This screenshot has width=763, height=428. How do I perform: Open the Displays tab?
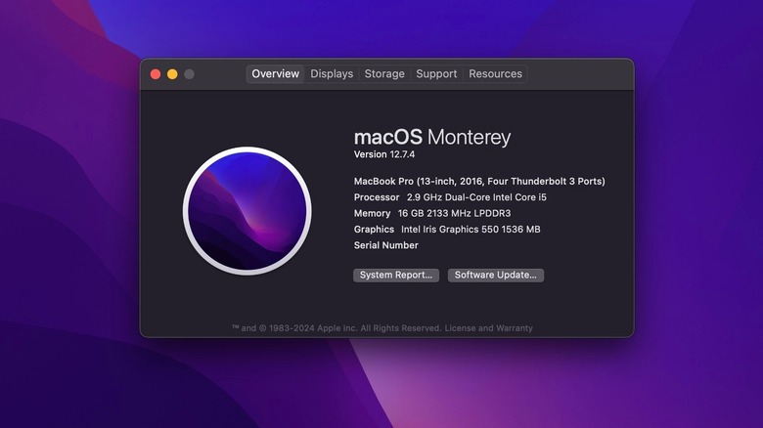(x=332, y=74)
